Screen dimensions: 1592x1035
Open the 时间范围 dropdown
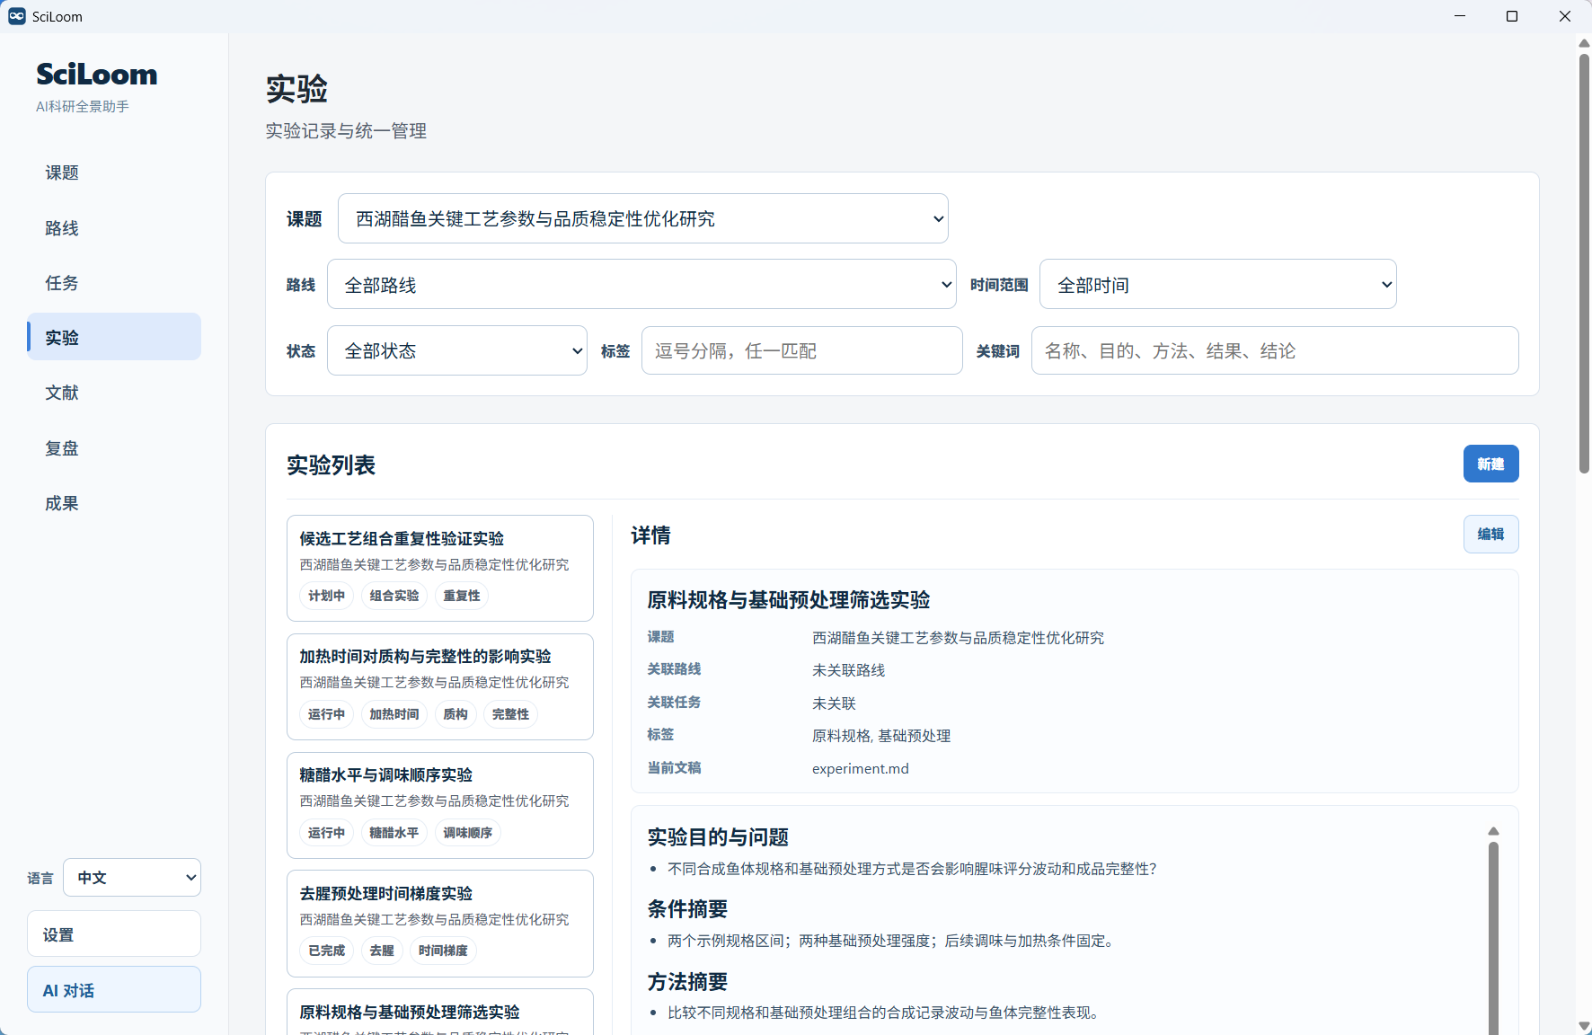tap(1218, 285)
